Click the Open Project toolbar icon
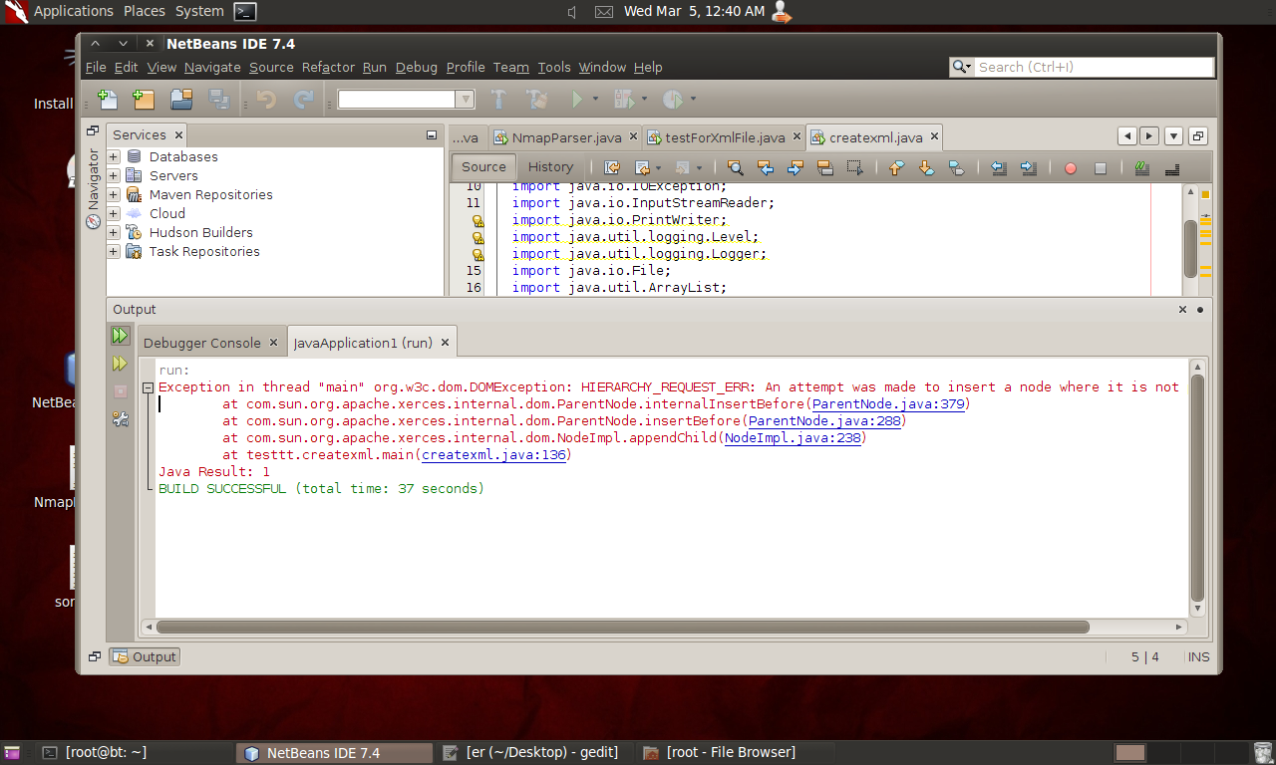The image size is (1276, 765). (181, 99)
